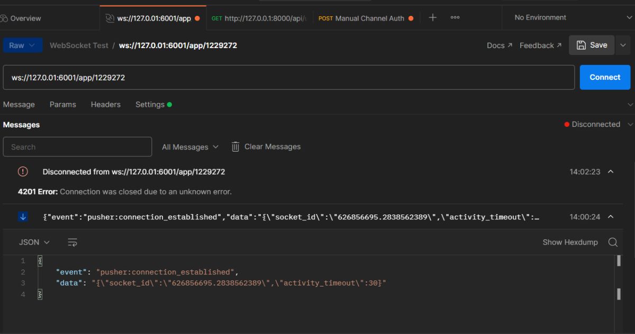Clear all messages with Clear Messages button
This screenshot has width=635, height=334.
(266, 147)
